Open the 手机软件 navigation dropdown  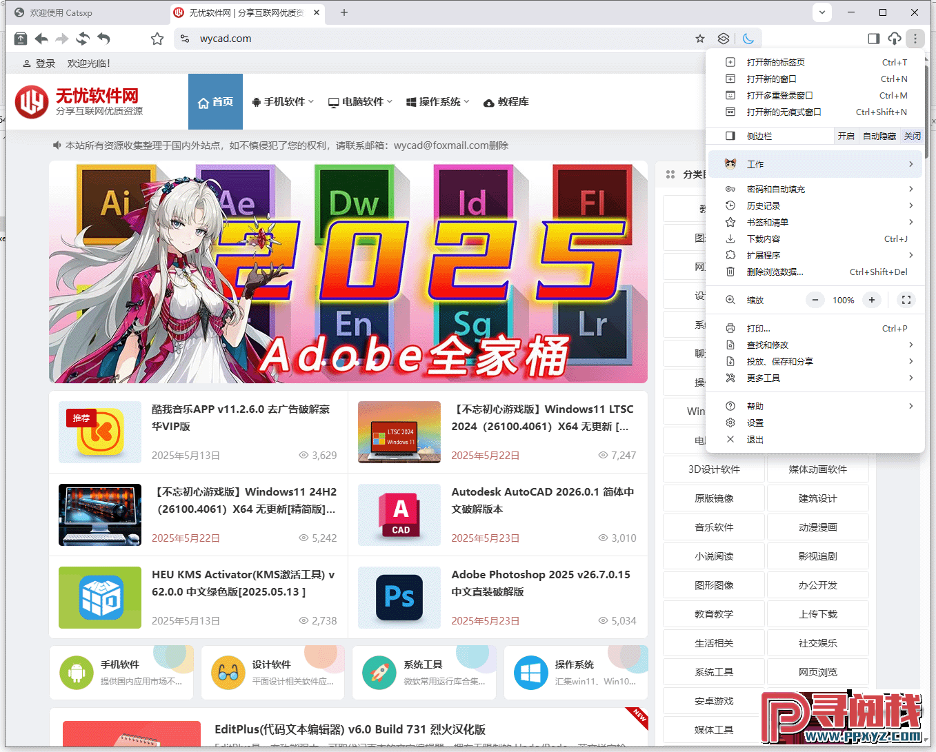pyautogui.click(x=282, y=102)
